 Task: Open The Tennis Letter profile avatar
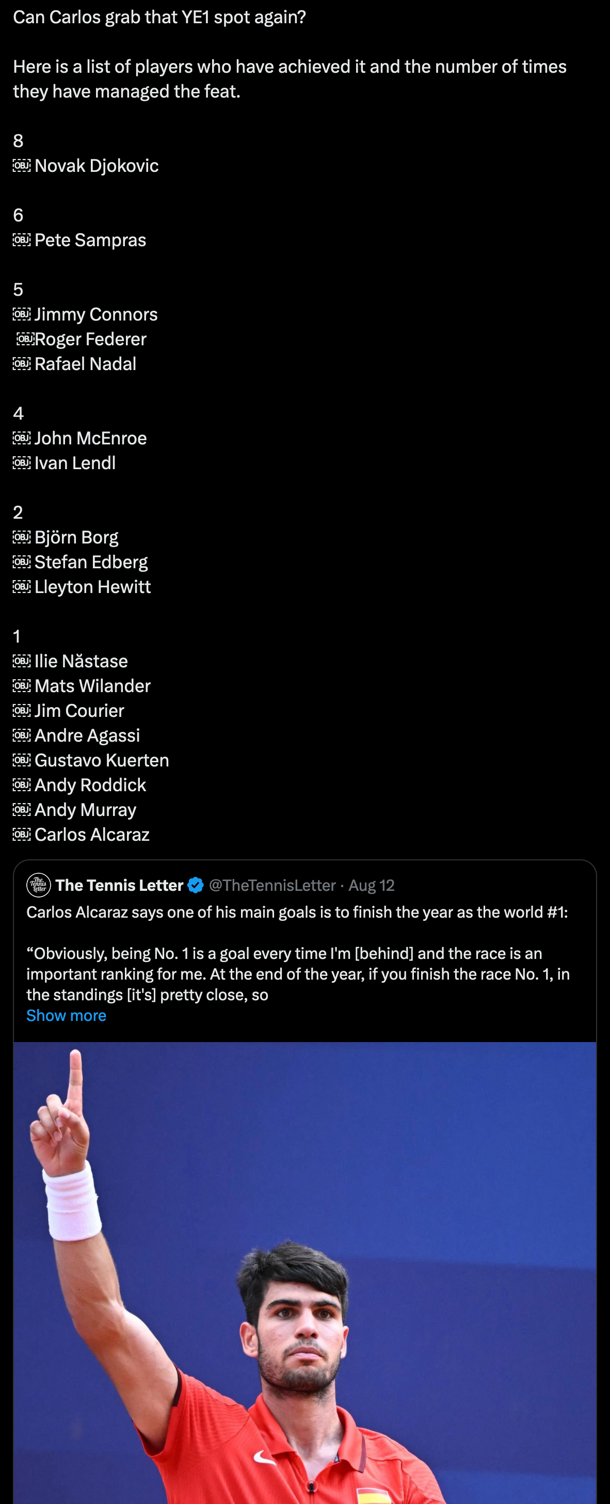[x=39, y=885]
